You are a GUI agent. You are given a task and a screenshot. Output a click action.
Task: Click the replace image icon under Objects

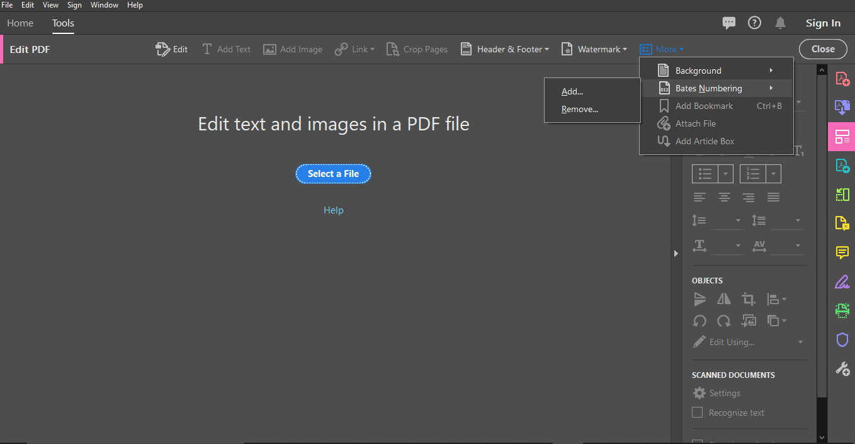click(x=749, y=321)
